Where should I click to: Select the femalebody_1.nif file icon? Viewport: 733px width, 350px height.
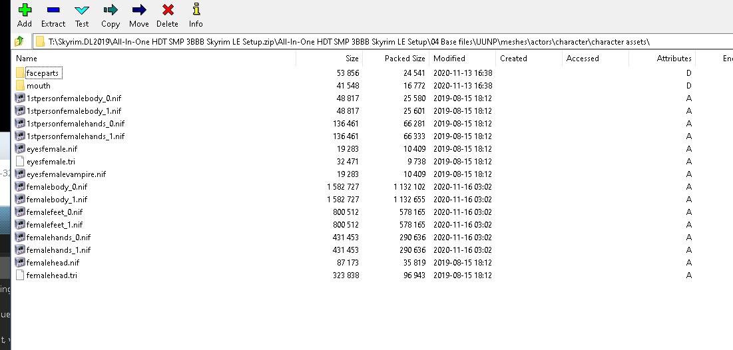pos(19,199)
